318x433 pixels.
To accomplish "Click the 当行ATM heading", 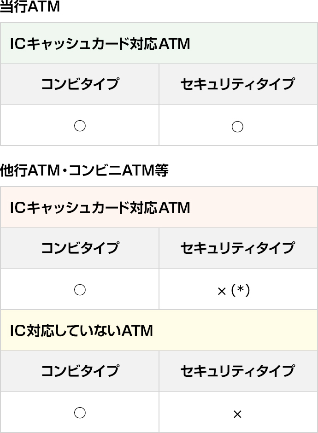I will (x=30, y=6).
